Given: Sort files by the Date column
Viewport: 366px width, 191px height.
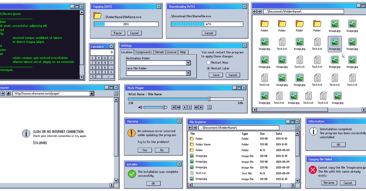Looking at the screenshot, I should pos(279,134).
